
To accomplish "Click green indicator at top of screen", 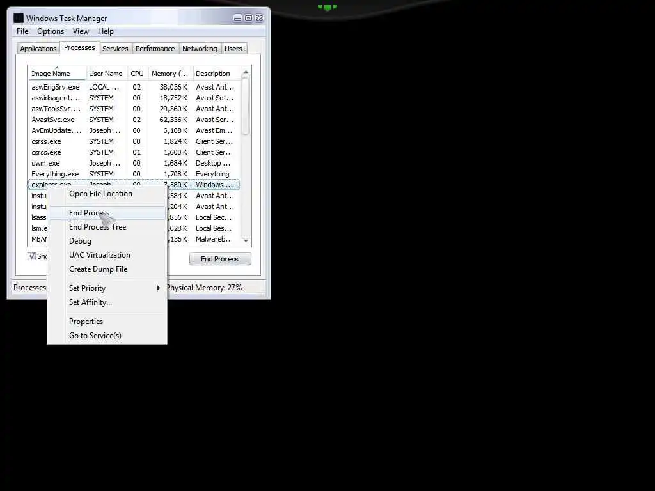I will click(327, 7).
